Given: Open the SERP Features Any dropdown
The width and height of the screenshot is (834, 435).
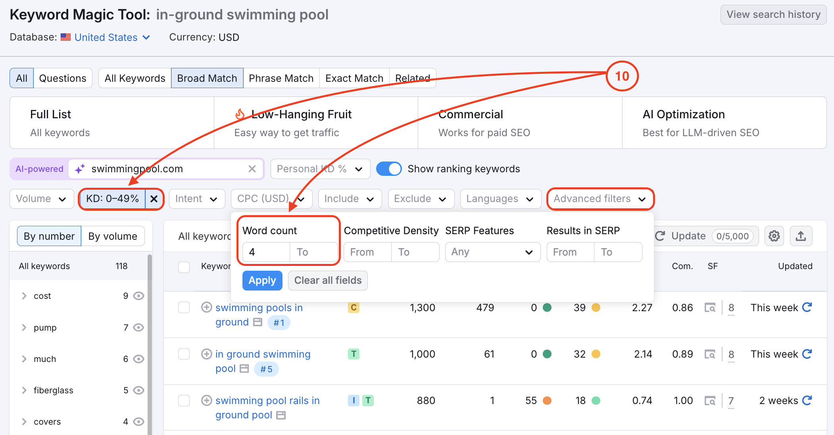Looking at the screenshot, I should (492, 252).
